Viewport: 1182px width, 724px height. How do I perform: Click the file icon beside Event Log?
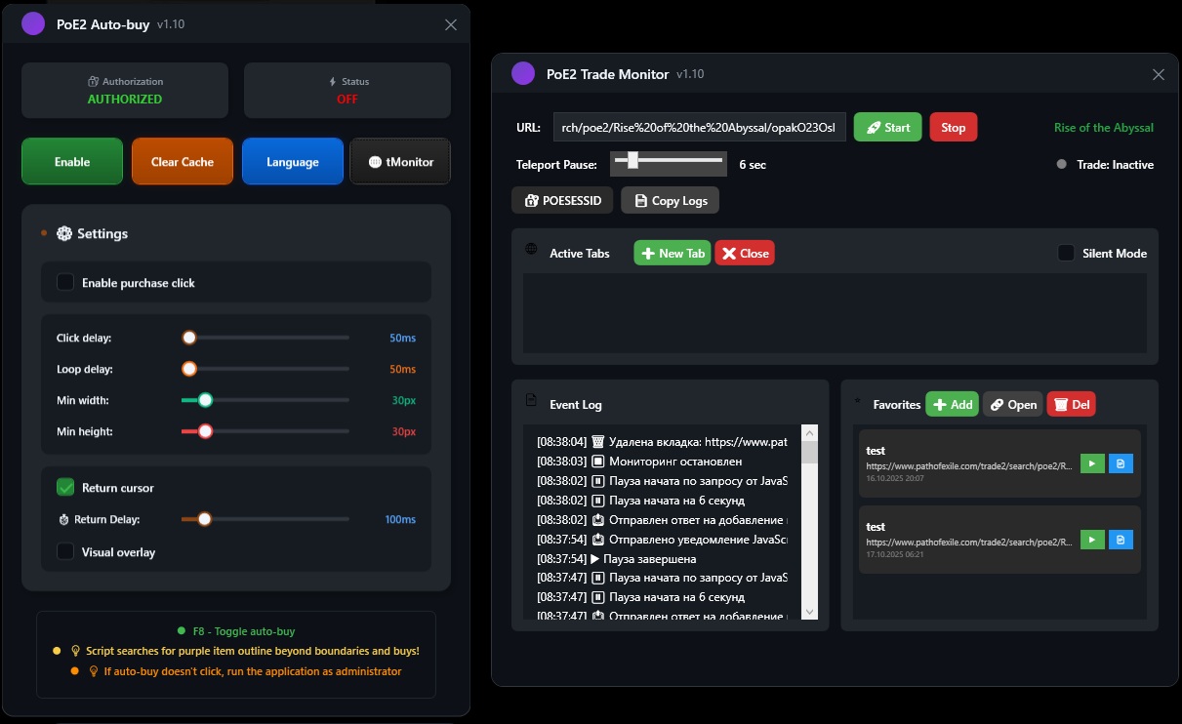[x=530, y=399]
